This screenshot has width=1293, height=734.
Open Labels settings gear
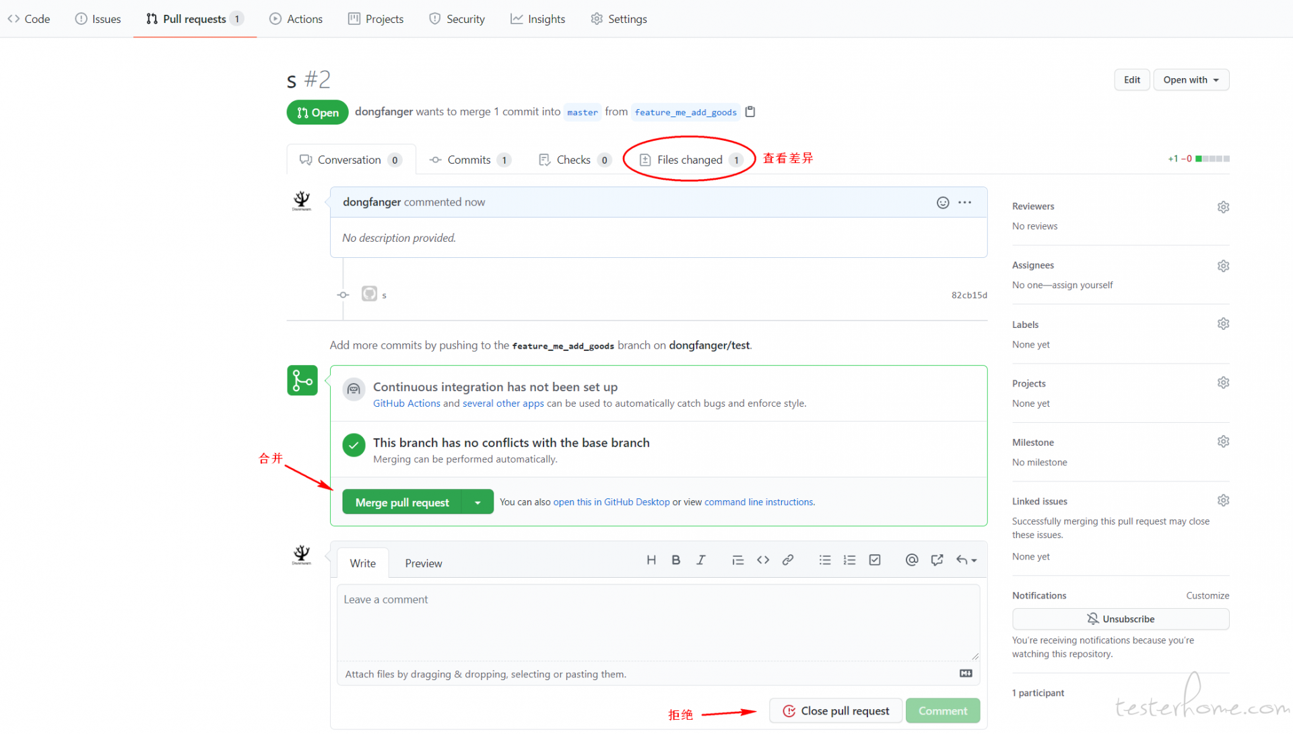tap(1223, 324)
